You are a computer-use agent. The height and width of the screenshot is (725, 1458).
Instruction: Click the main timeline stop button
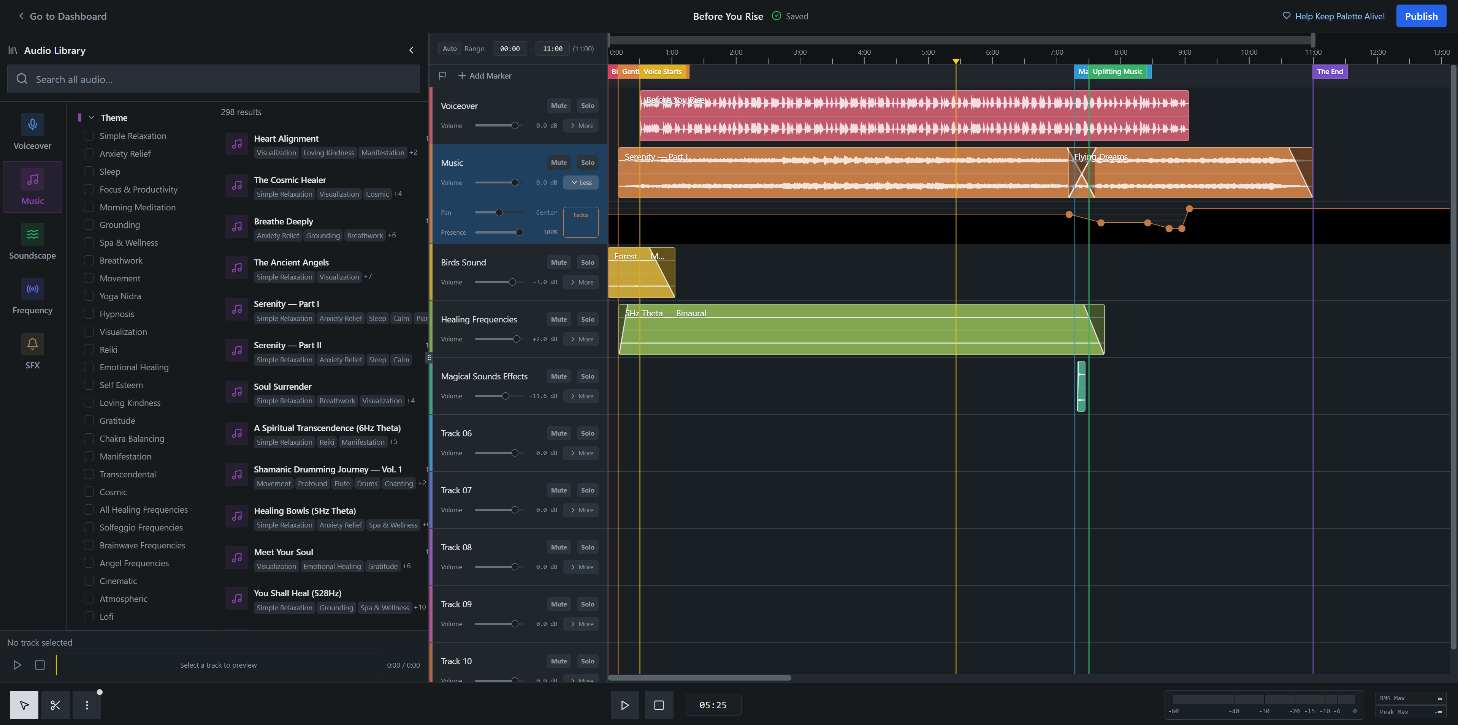[x=658, y=704]
